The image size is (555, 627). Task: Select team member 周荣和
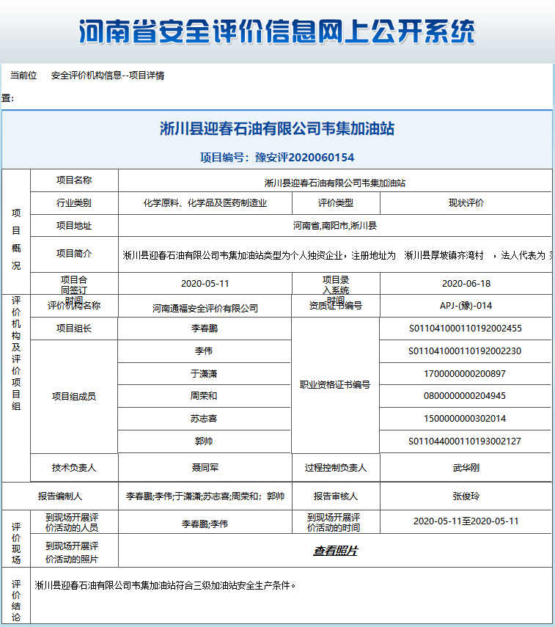pos(204,396)
